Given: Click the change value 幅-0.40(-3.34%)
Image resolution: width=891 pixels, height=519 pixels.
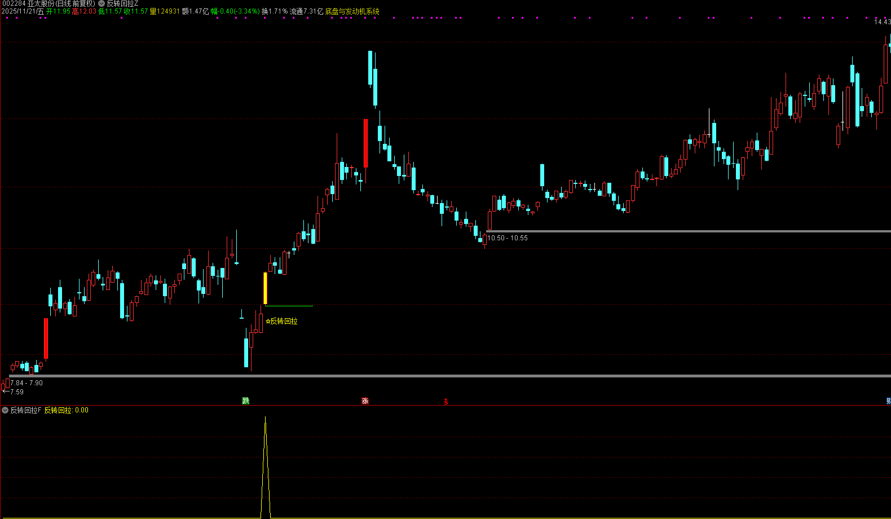Looking at the screenshot, I should click(x=235, y=11).
